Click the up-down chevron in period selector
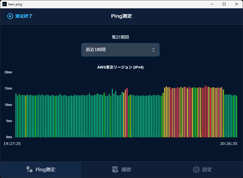 (153, 50)
